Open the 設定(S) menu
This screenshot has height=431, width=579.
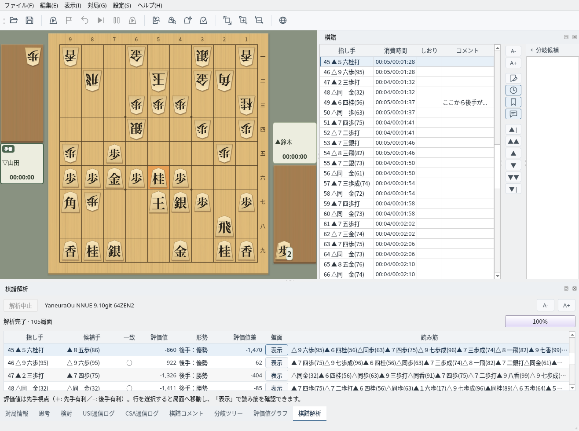122,5
